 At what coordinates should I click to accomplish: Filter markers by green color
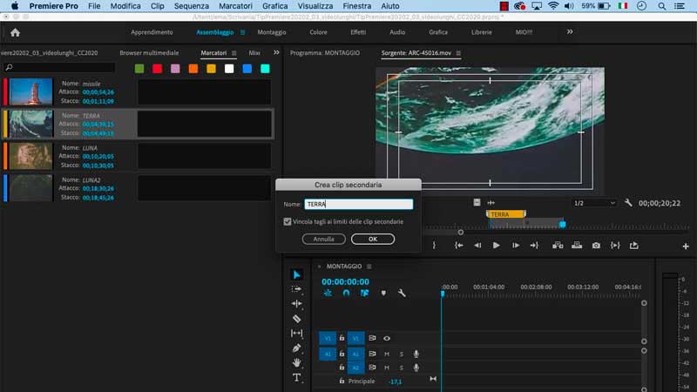(x=139, y=69)
